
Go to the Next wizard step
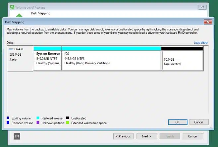click(146, 136)
